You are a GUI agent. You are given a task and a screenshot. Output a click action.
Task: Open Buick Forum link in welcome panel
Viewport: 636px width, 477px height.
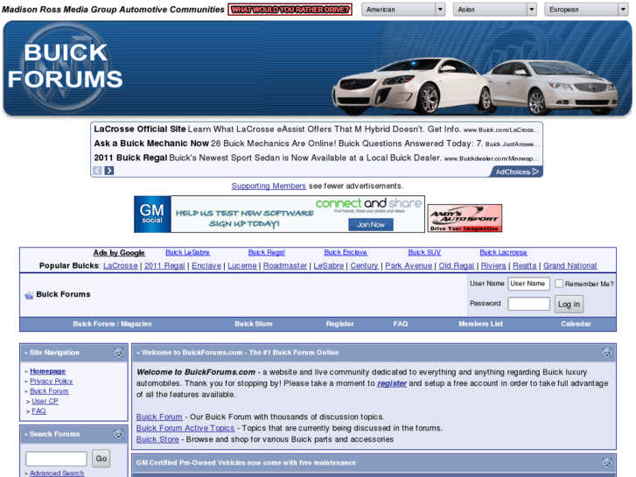click(159, 417)
